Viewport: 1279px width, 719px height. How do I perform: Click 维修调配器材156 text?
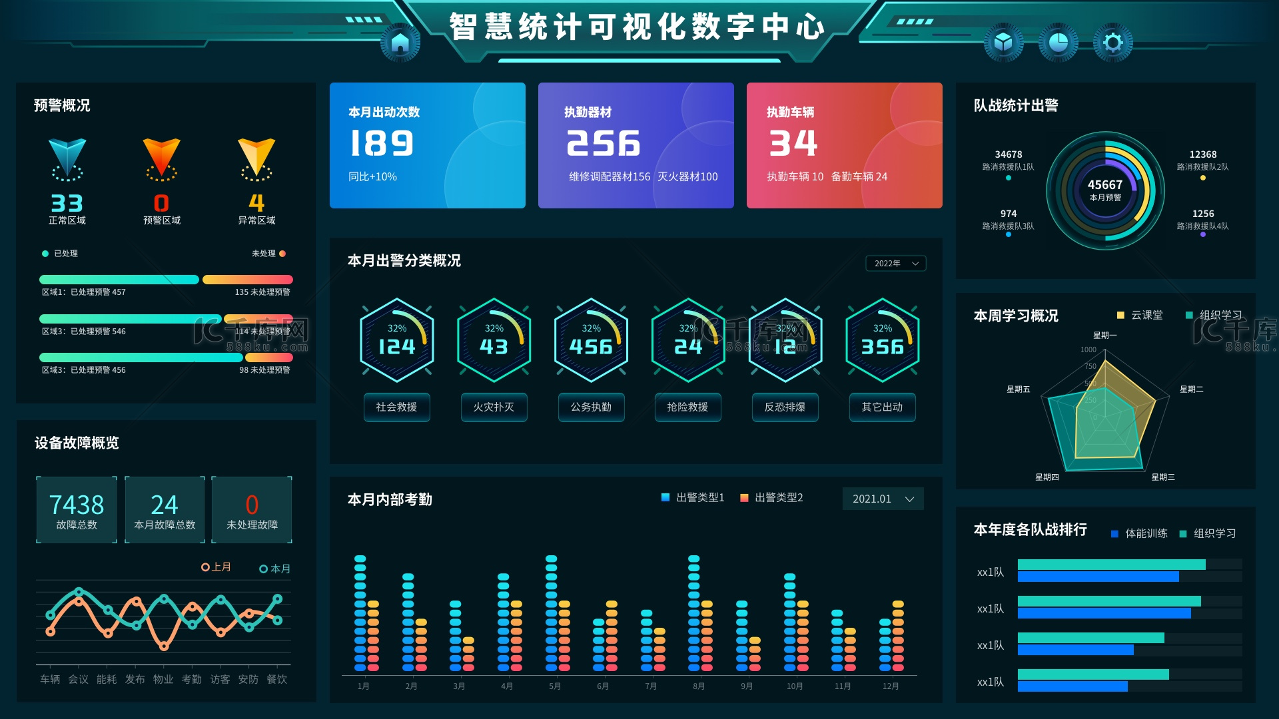[610, 177]
